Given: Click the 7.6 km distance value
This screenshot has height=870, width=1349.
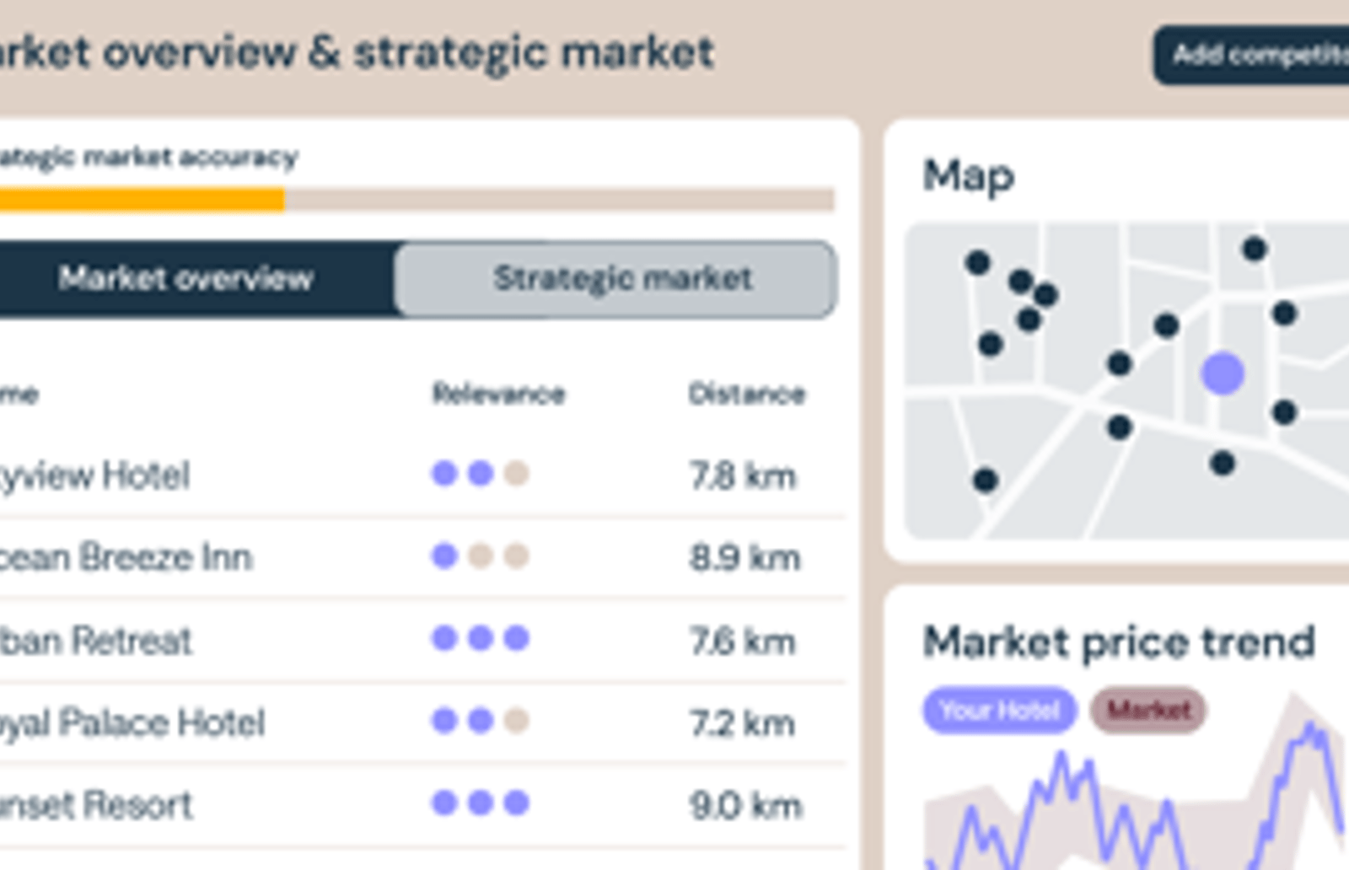Looking at the screenshot, I should (x=742, y=642).
